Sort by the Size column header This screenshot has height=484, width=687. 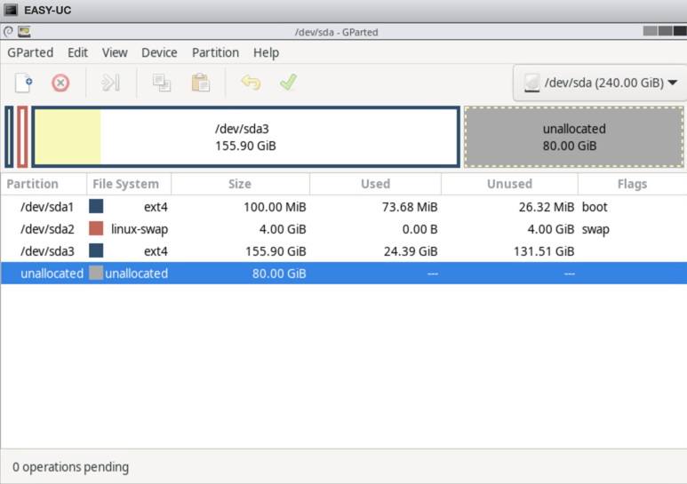pyautogui.click(x=240, y=184)
